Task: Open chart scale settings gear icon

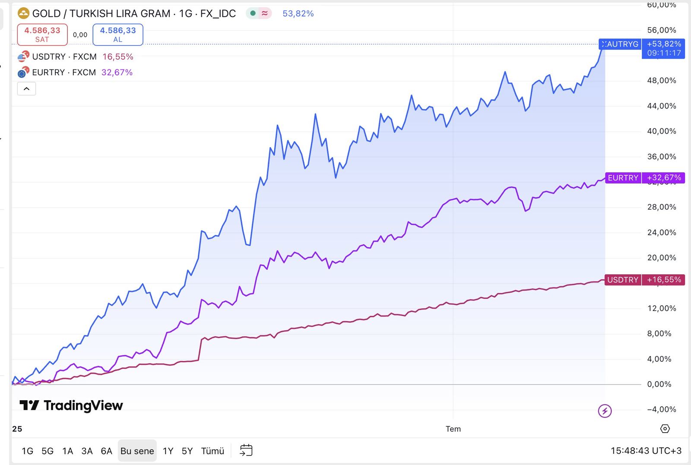Action: [x=665, y=429]
